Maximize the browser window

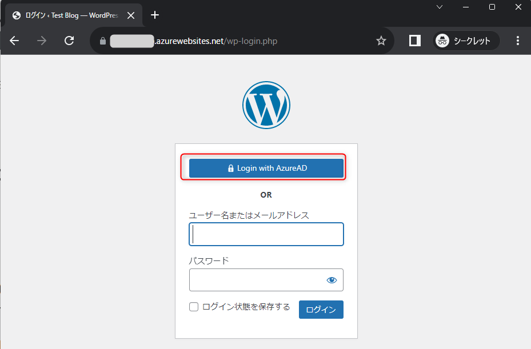coord(492,7)
